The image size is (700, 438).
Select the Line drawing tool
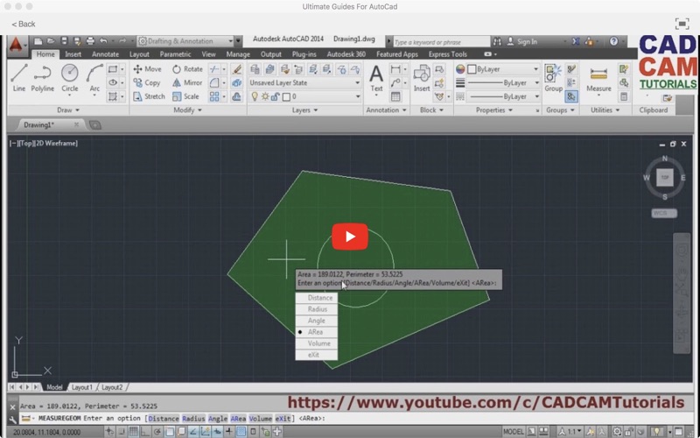tap(18, 77)
